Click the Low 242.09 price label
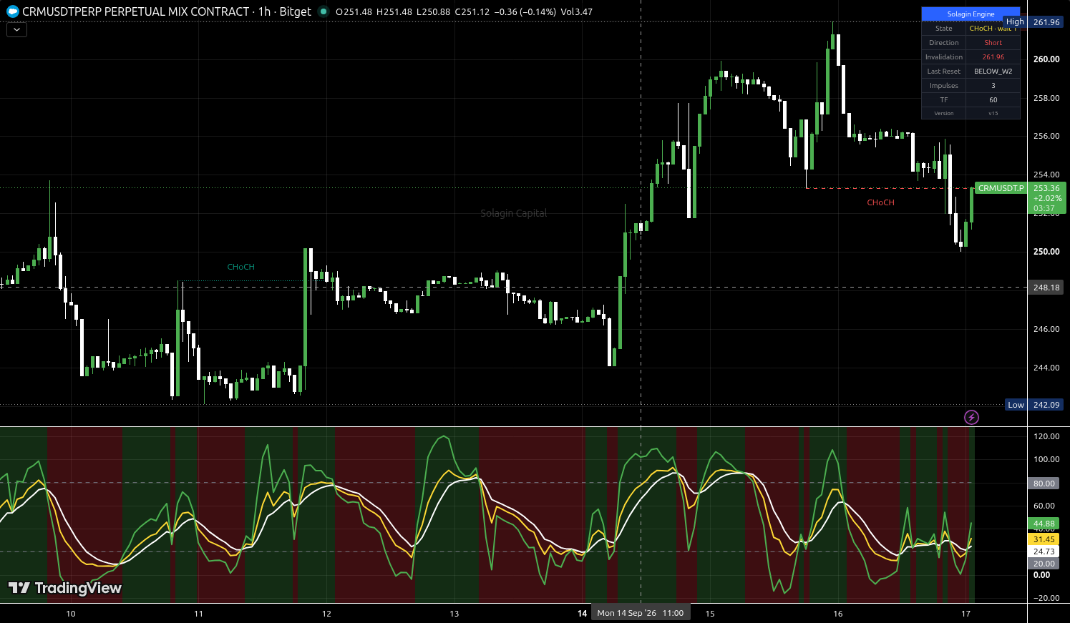The height and width of the screenshot is (623, 1070). coord(1034,405)
